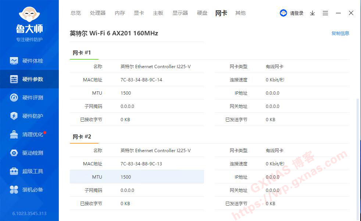Click the vertical scrollbar on right
The width and height of the screenshot is (361, 221).
pyautogui.click(x=358, y=158)
